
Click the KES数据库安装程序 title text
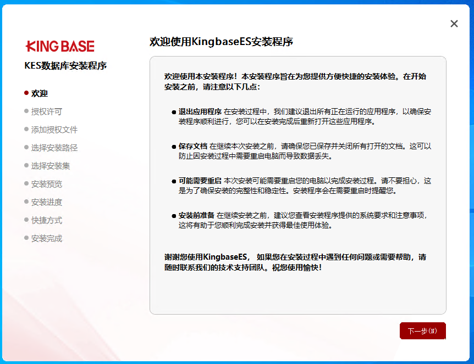65,65
